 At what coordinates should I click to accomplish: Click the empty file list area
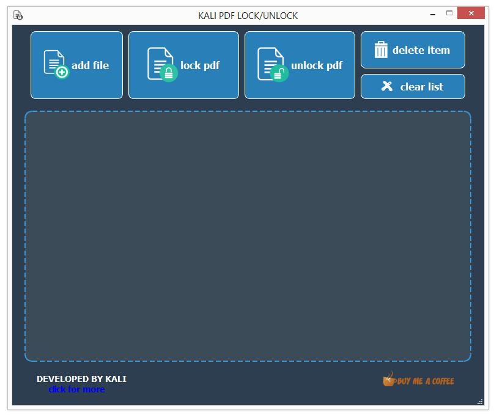click(x=248, y=236)
